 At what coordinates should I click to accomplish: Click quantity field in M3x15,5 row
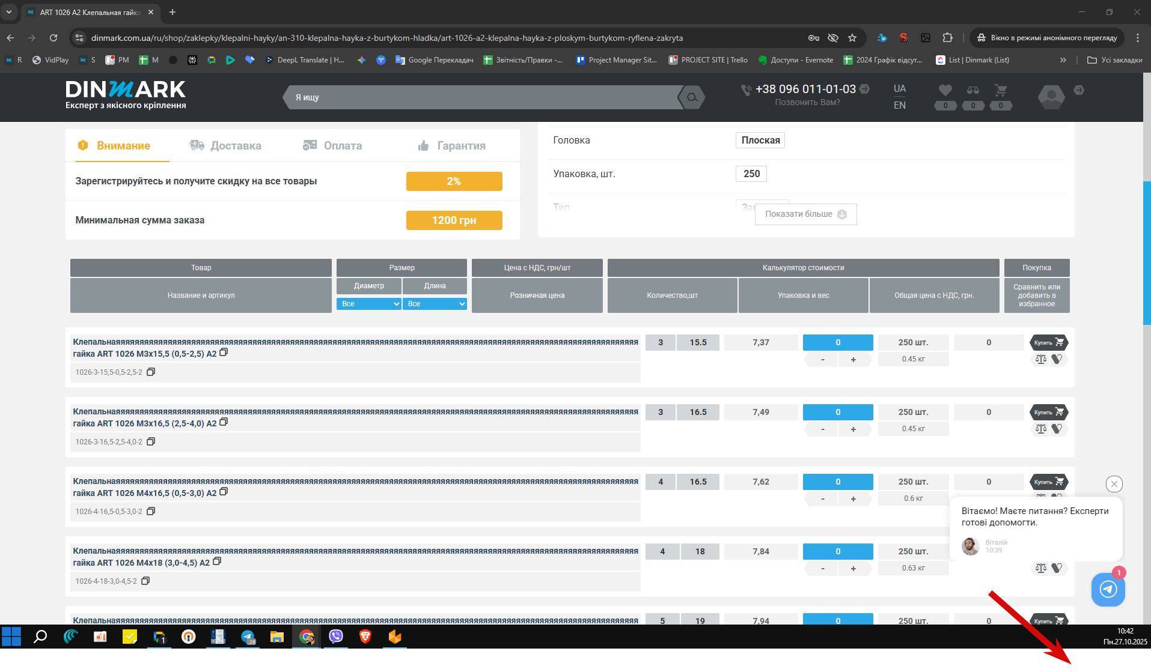tap(838, 342)
